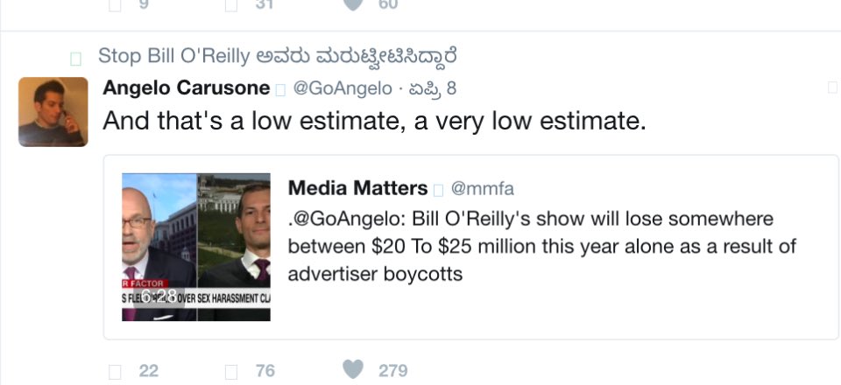This screenshot has width=841, height=385.
Task: Open the Media Matters account name
Action: [x=357, y=188]
